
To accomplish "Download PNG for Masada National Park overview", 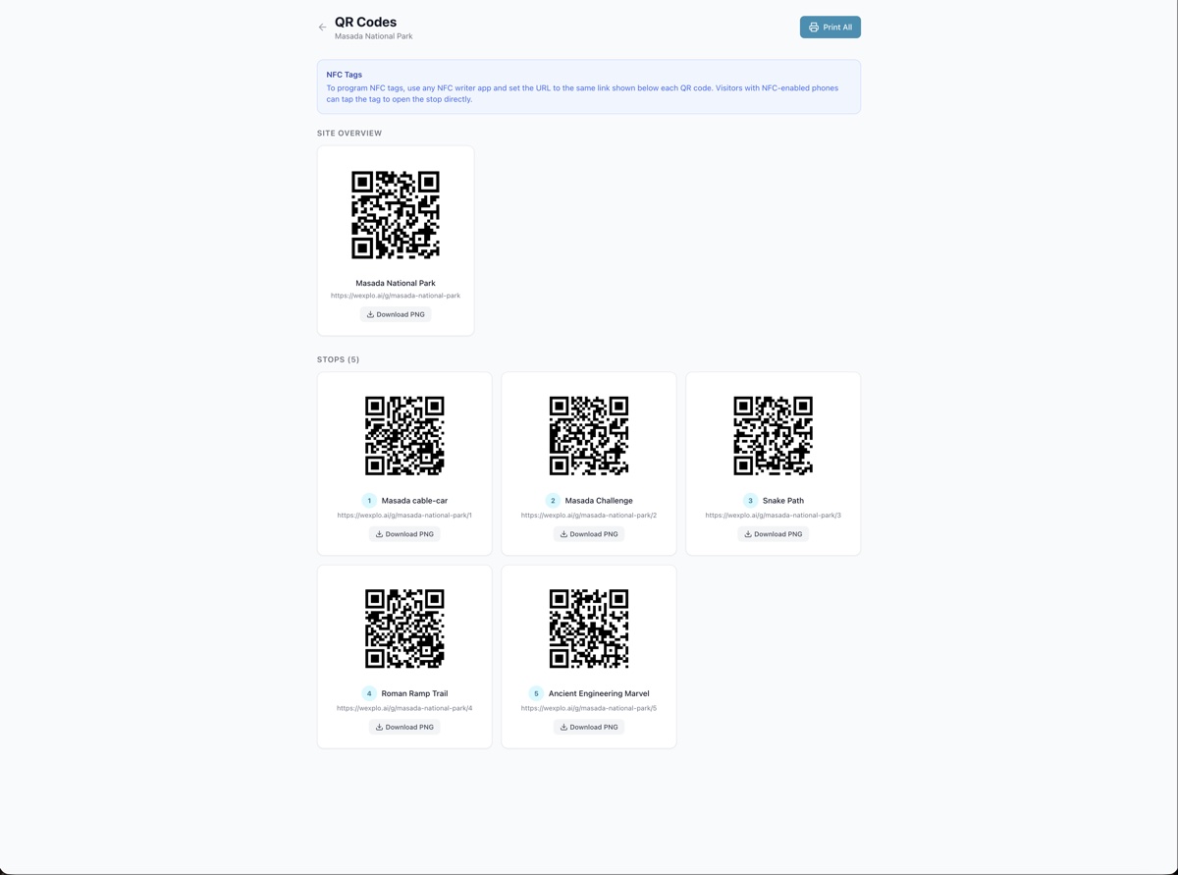I will 396,314.
